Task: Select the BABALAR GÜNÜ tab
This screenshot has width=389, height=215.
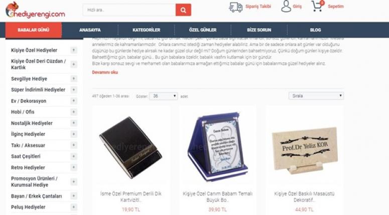Action: [34, 30]
